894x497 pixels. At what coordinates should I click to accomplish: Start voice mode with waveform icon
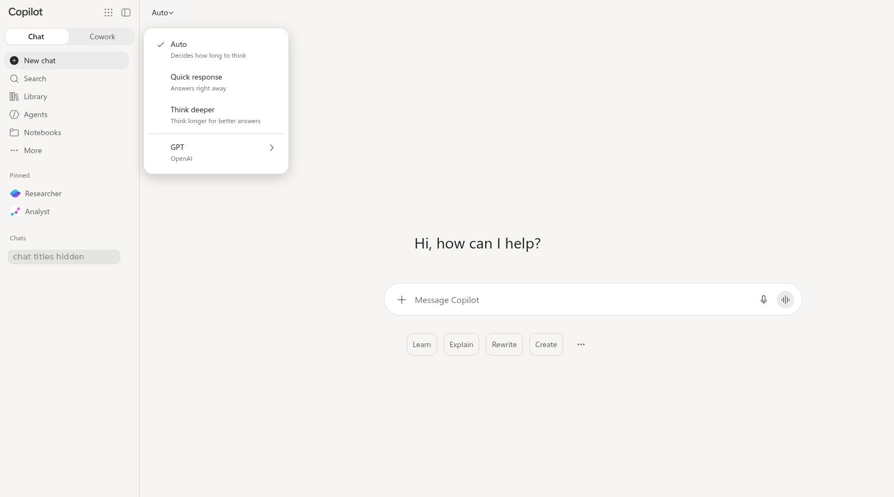(786, 300)
